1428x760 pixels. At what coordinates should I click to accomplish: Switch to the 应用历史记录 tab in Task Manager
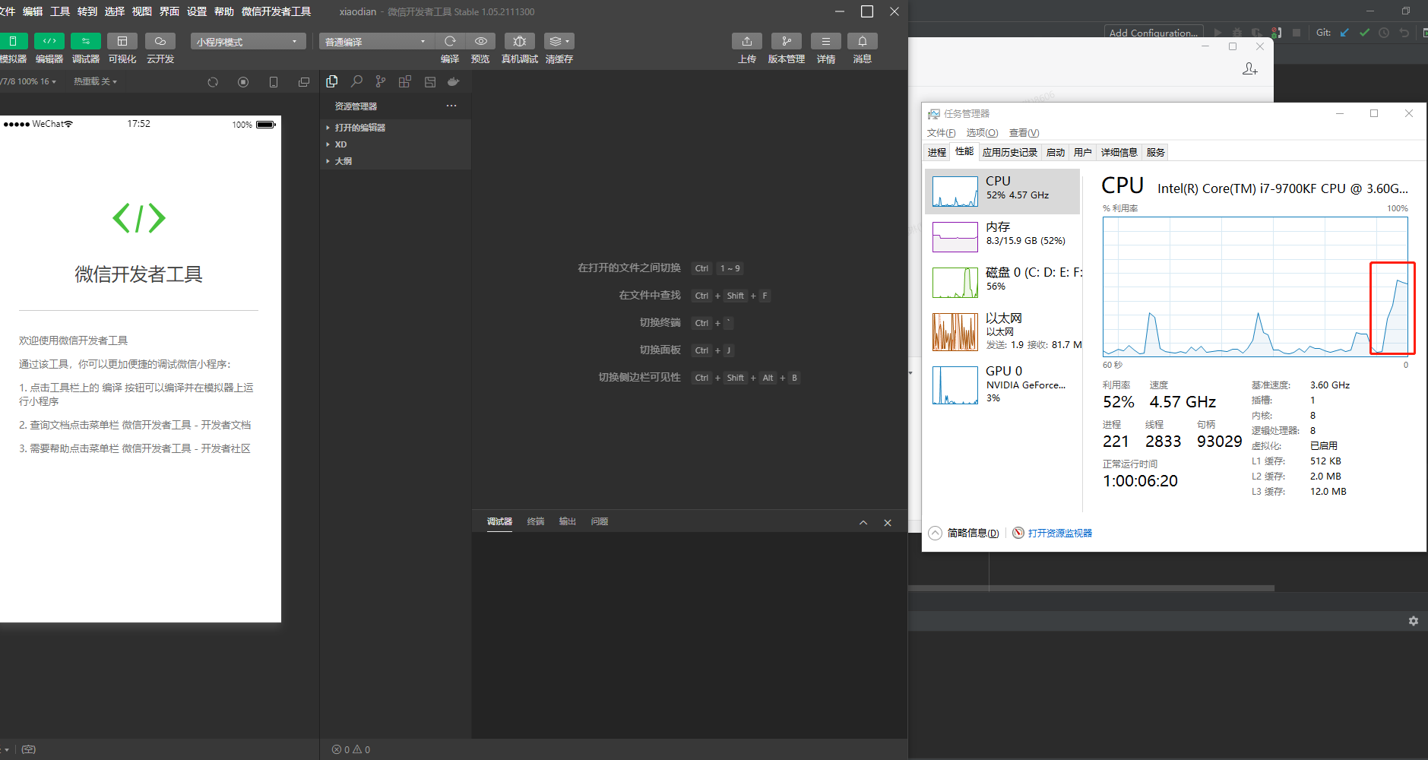(1010, 152)
